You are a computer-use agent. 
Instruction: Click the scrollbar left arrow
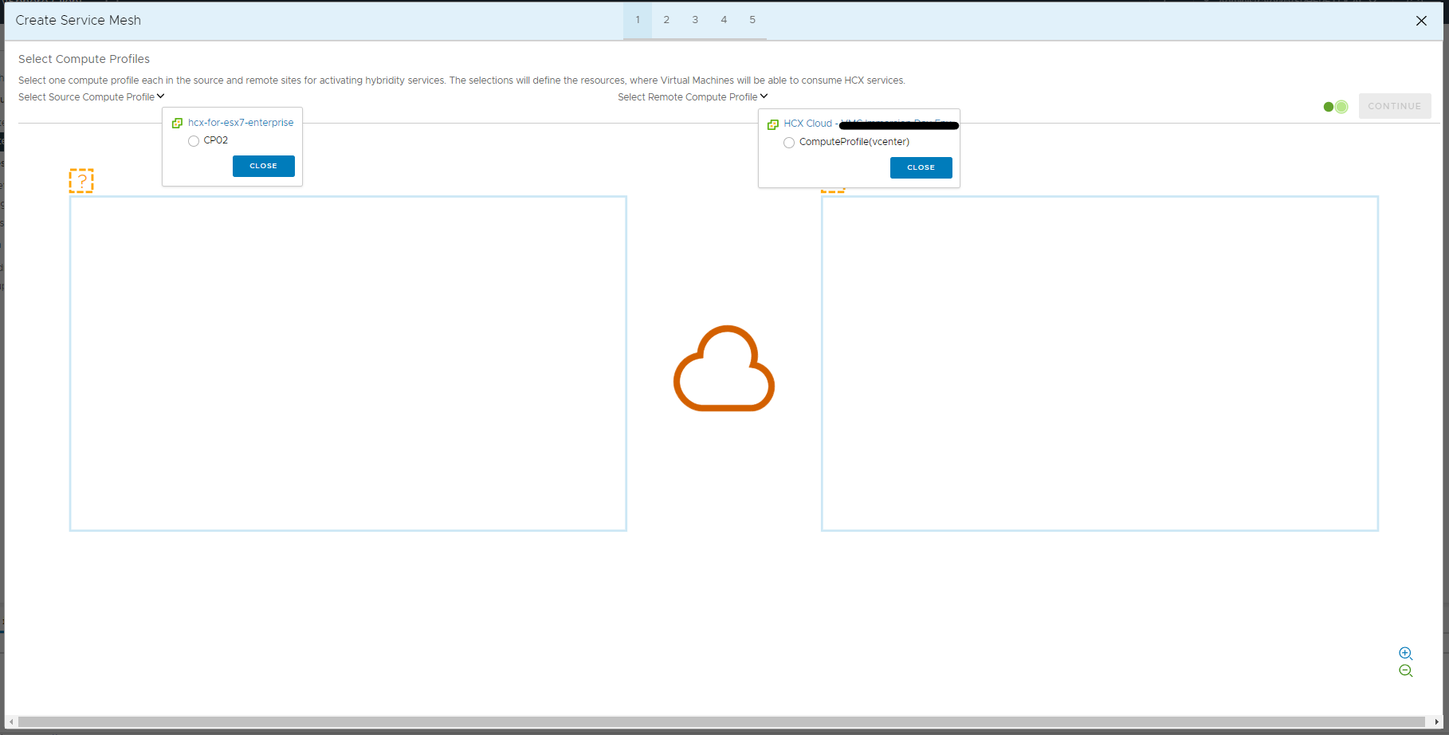(x=11, y=722)
